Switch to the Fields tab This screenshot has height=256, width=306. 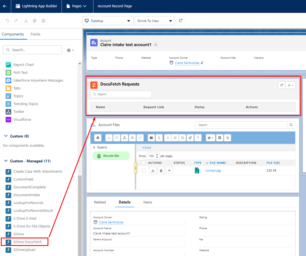point(36,34)
